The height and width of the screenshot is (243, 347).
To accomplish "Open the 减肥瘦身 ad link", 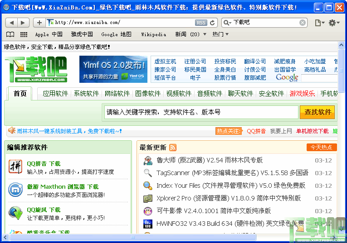I will click(285, 62).
